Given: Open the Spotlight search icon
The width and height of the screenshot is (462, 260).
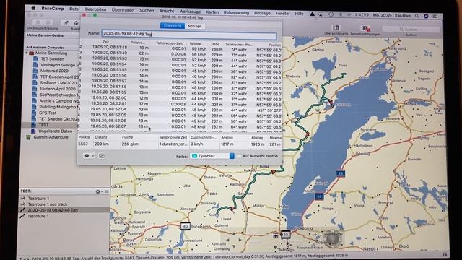Looking at the screenshot, I should 417,16.
